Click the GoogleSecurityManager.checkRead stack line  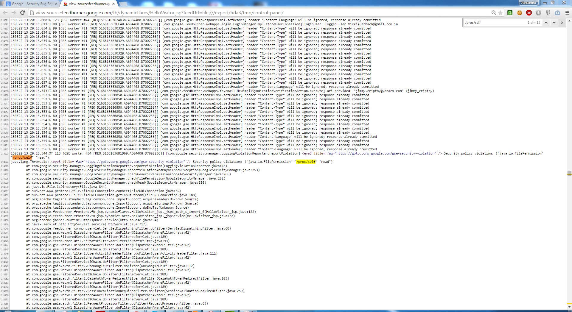116,182
